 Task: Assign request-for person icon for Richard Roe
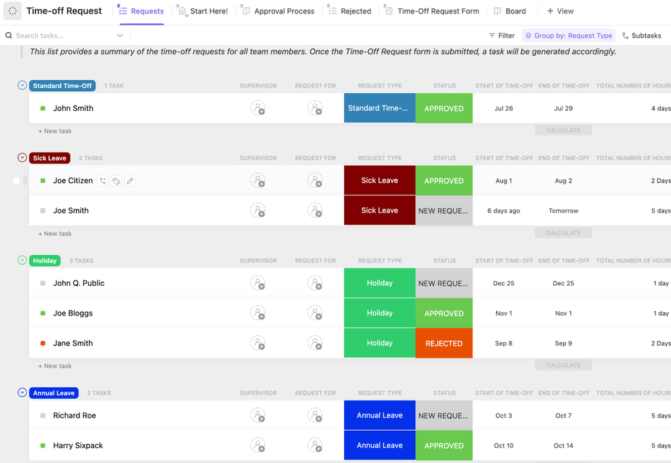(315, 415)
